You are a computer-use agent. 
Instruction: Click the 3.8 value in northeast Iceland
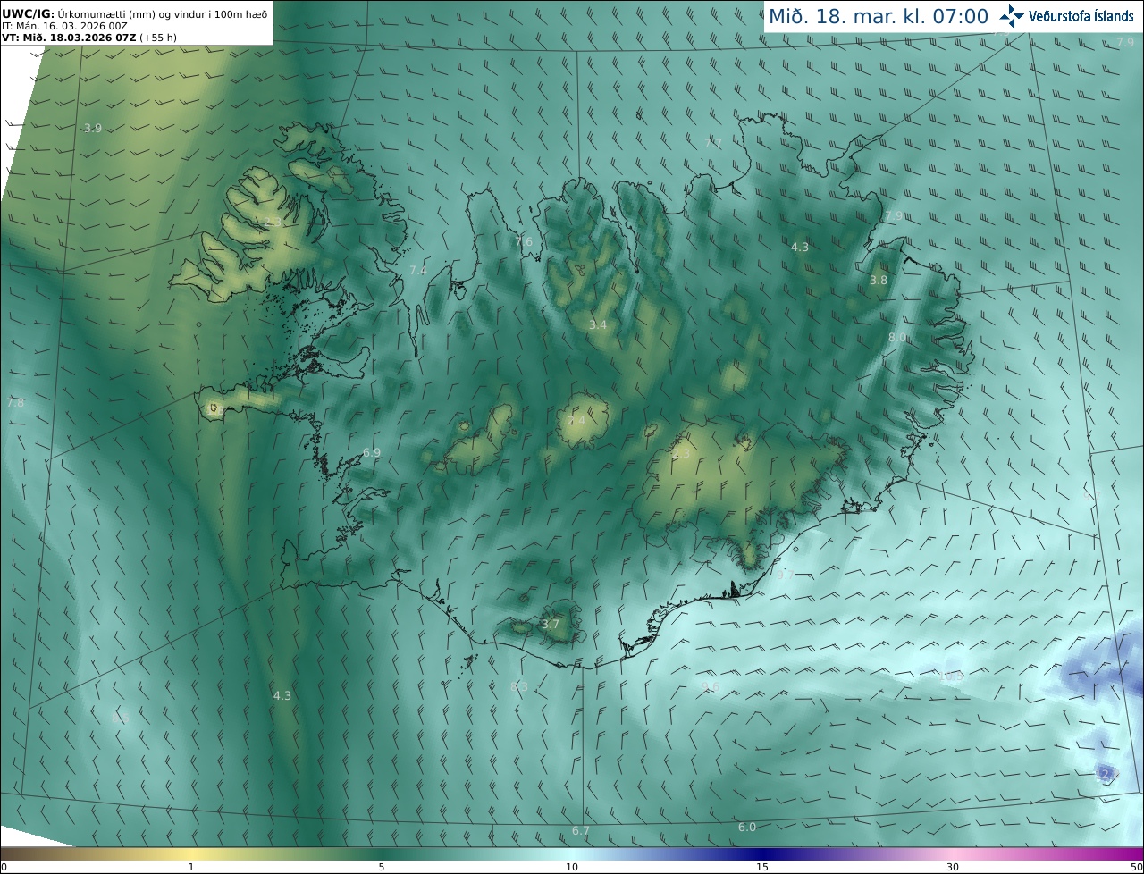(x=879, y=281)
